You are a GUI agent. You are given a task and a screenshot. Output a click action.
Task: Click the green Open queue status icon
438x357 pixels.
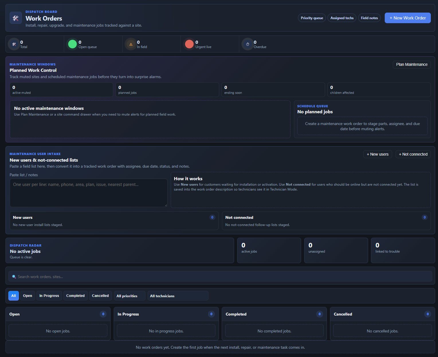(72, 44)
